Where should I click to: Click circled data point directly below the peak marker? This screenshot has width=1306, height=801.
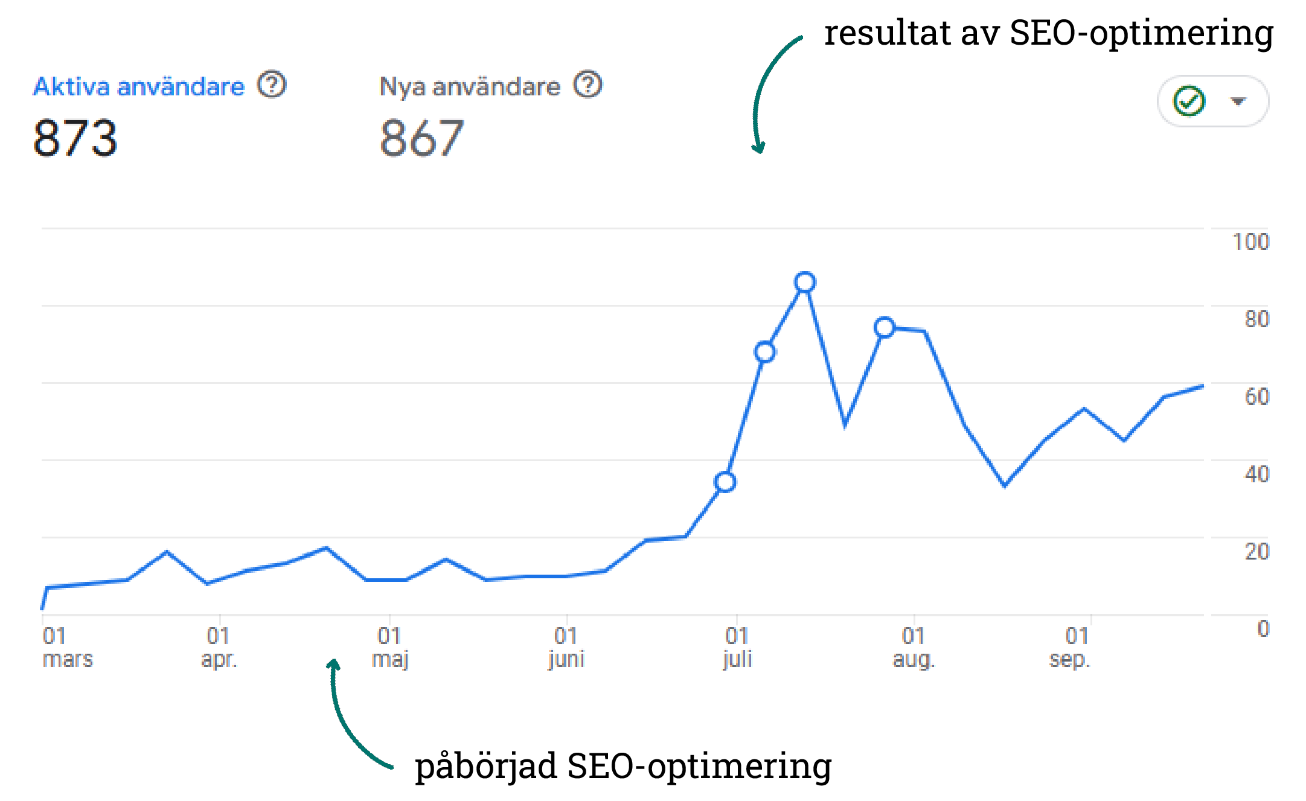click(x=765, y=352)
